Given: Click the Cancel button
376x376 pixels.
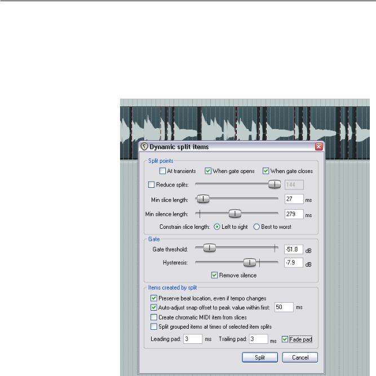Looking at the screenshot, I should coord(300,357).
